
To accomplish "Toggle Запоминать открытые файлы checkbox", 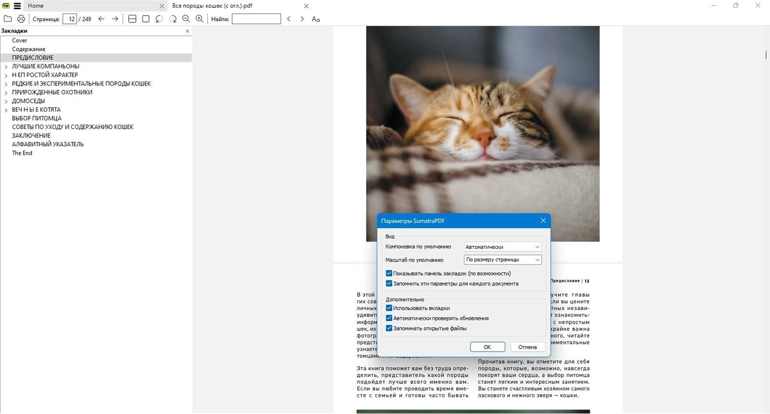I will (389, 328).
